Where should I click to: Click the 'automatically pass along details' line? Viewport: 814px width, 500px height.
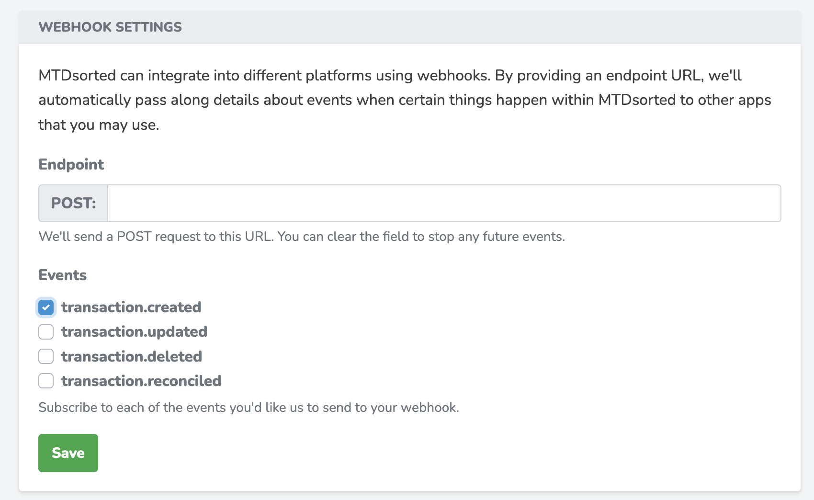405,100
